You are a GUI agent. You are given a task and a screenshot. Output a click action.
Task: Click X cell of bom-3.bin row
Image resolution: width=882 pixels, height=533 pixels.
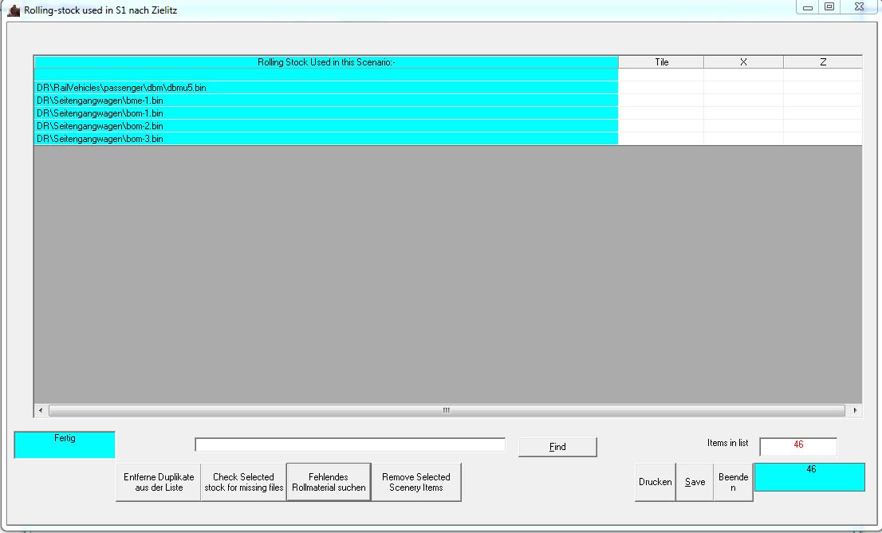click(x=743, y=139)
